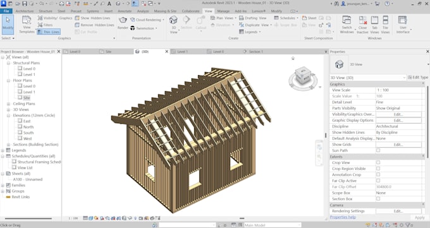430x228 pixels.
Task: Toggle Thin Lines display
Action: (48, 32)
